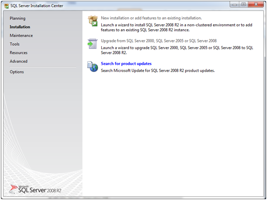Maximize the Installation Center window

click(x=244, y=4)
